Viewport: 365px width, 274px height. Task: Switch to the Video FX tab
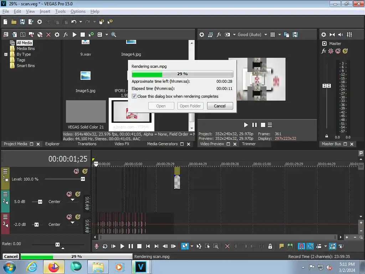[122, 144]
